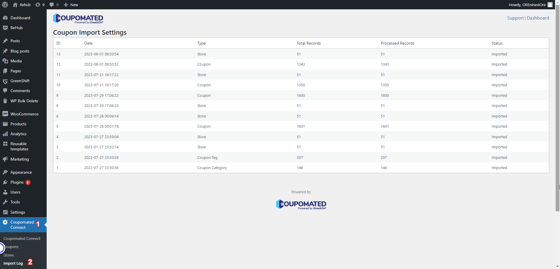Click the processed records value 297
560x269 pixels.
[384, 157]
